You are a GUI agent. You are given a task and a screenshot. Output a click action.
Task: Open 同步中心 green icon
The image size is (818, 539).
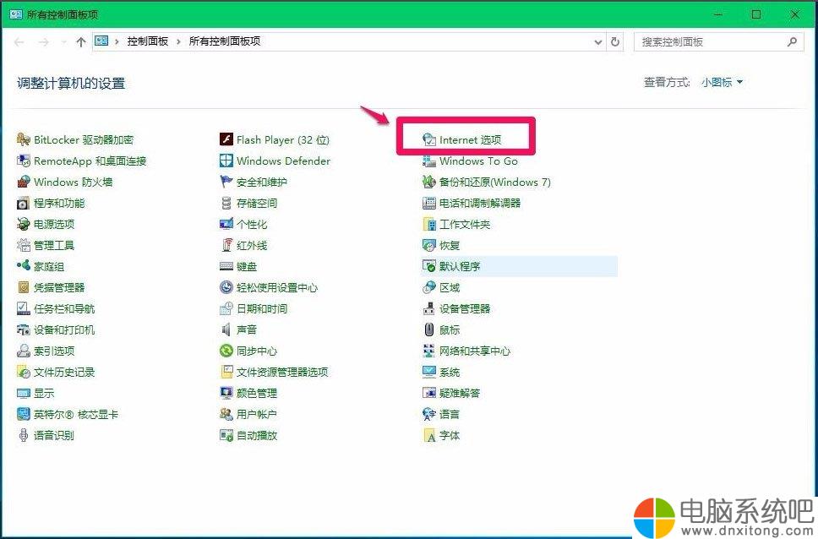[x=226, y=351]
